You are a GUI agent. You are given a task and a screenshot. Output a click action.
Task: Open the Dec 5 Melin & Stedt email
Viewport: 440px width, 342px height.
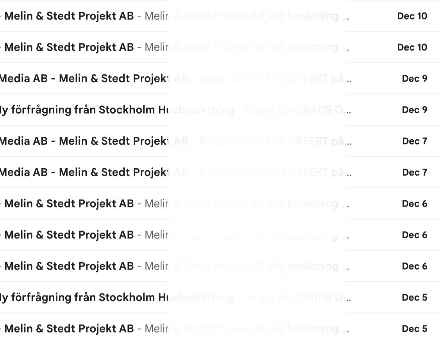coord(69,329)
